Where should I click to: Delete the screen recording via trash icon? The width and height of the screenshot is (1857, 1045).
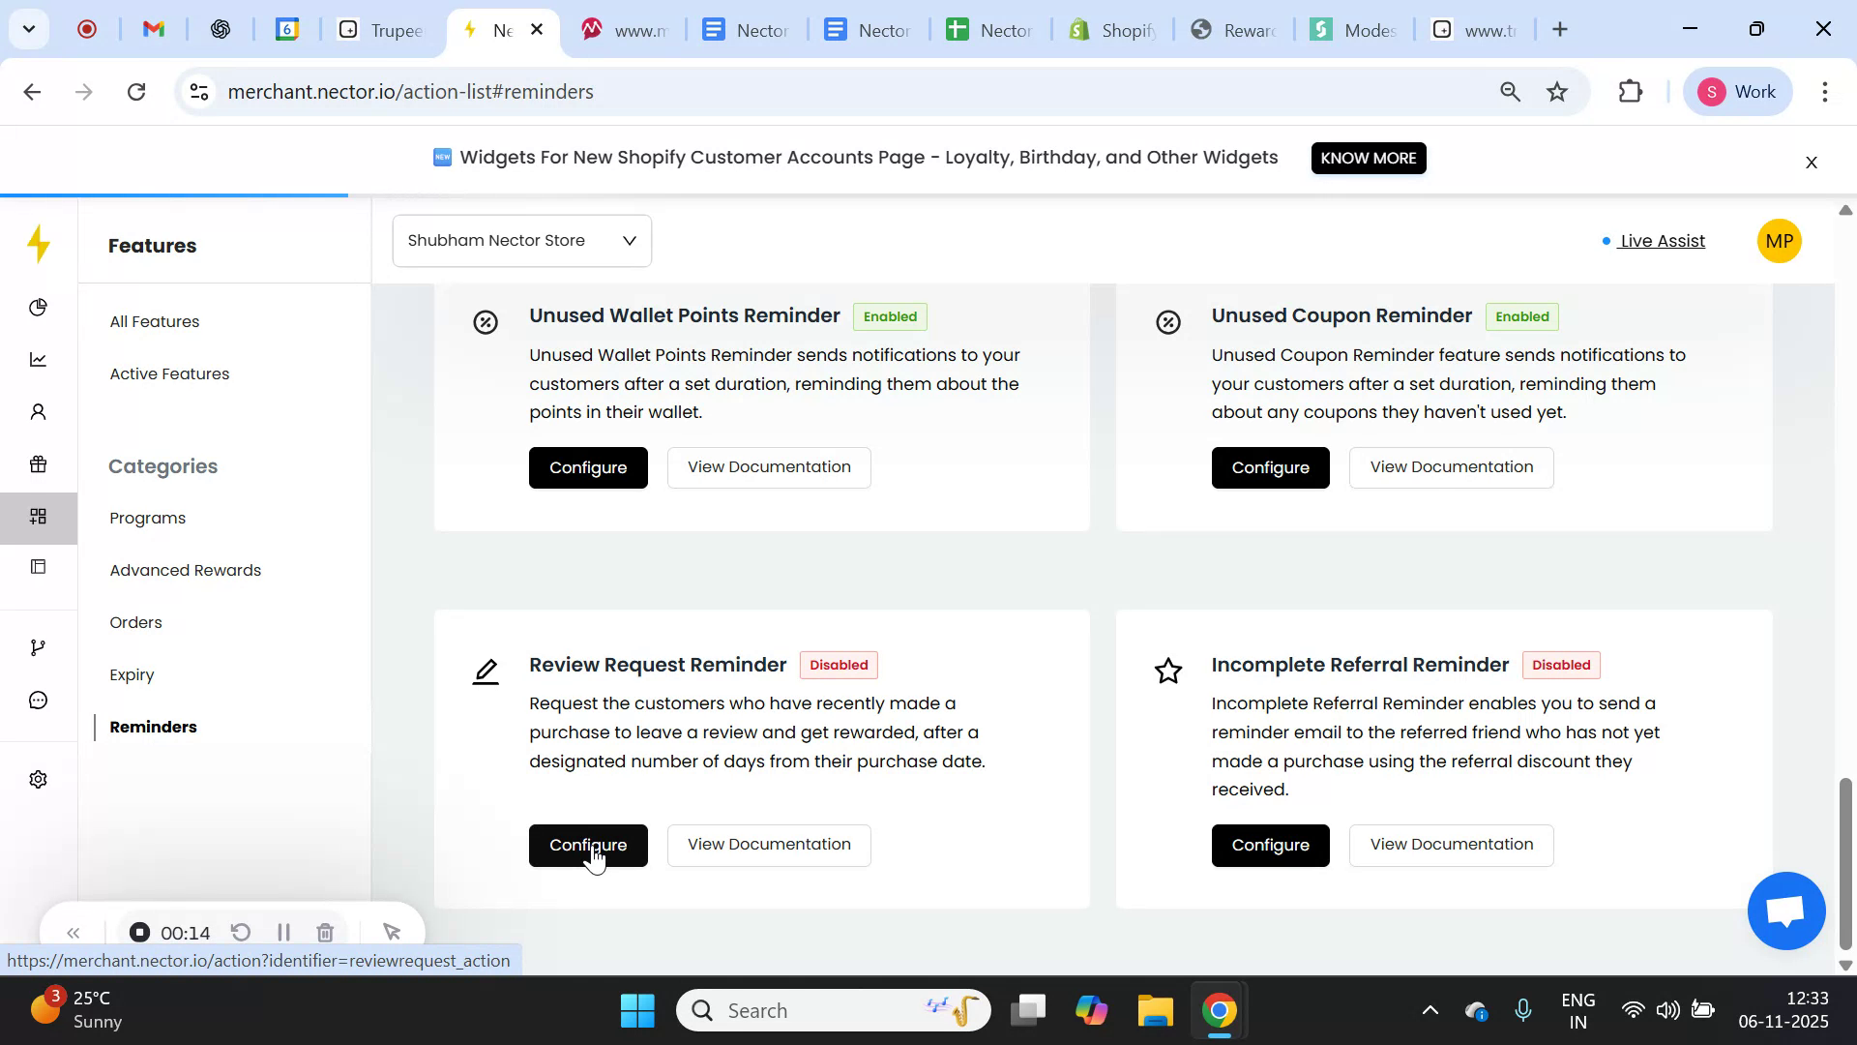click(324, 932)
